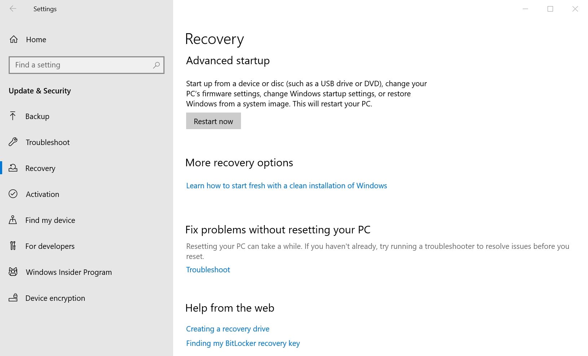Click the For developers tools icon
Image resolution: width=588 pixels, height=356 pixels.
(x=13, y=246)
